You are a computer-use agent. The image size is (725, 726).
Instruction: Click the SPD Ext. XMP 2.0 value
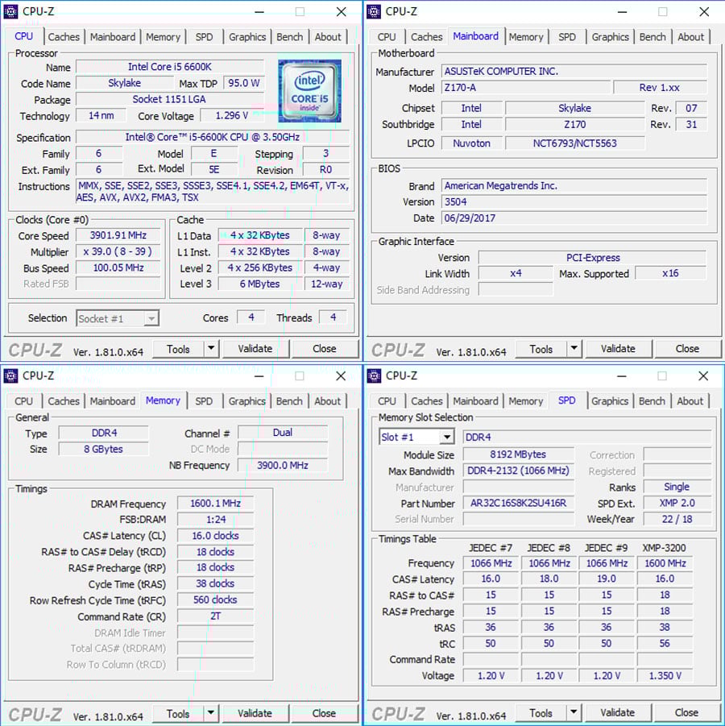[x=677, y=503]
